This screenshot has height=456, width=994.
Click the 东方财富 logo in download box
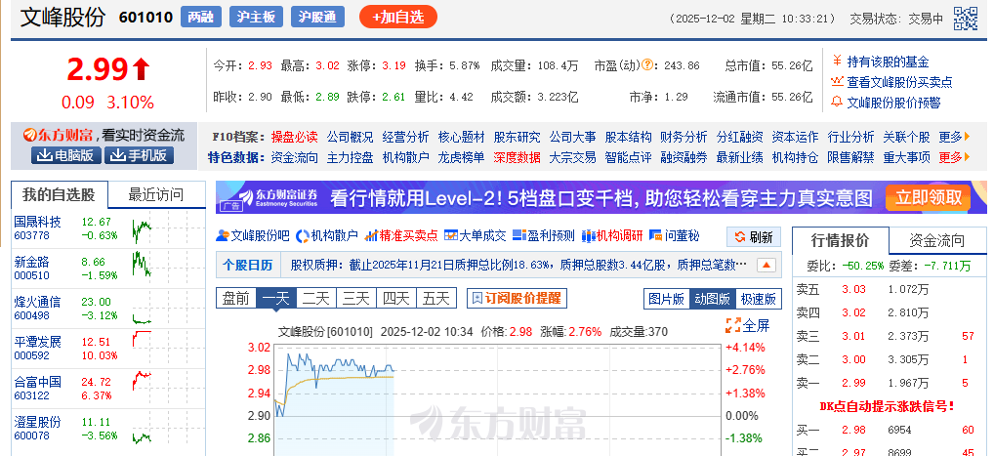(x=59, y=135)
